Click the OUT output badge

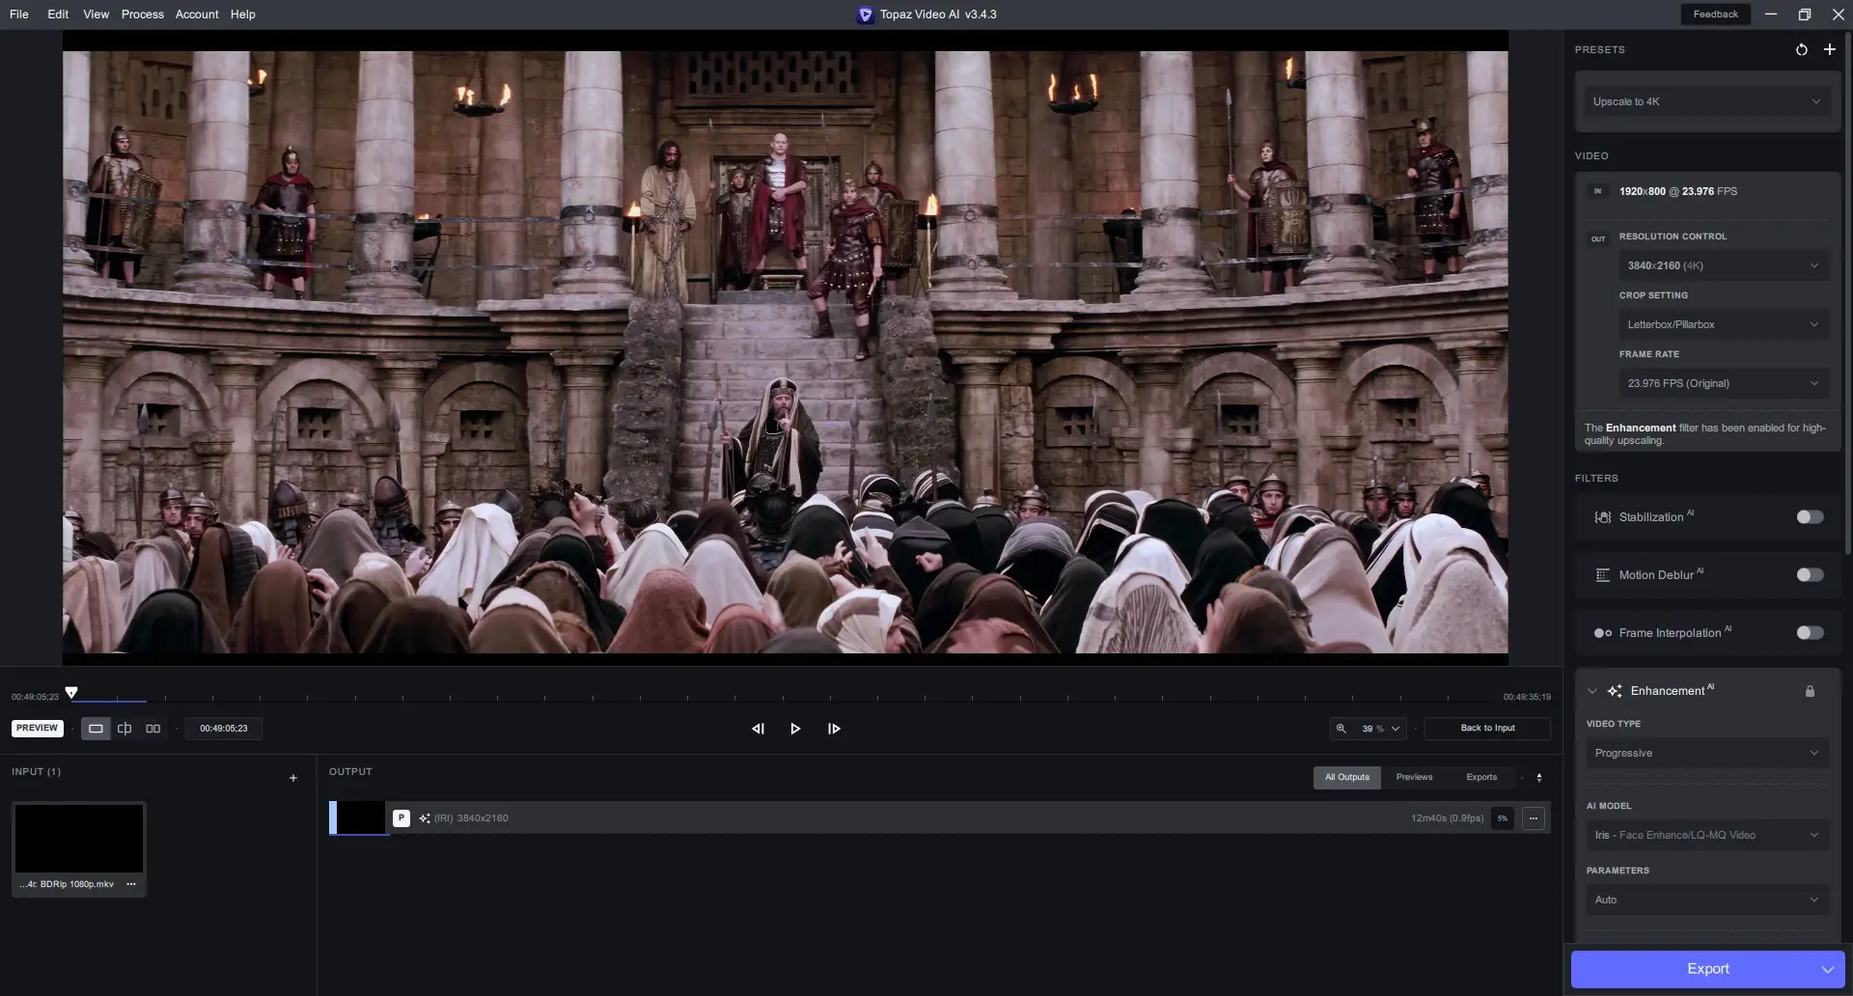pos(1598,238)
